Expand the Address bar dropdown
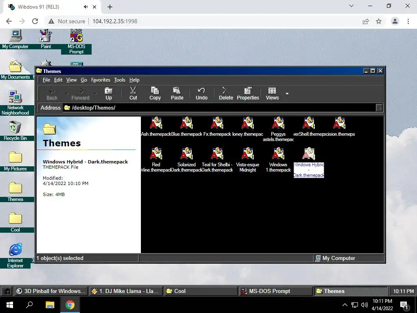The height and width of the screenshot is (313, 417). (379, 108)
